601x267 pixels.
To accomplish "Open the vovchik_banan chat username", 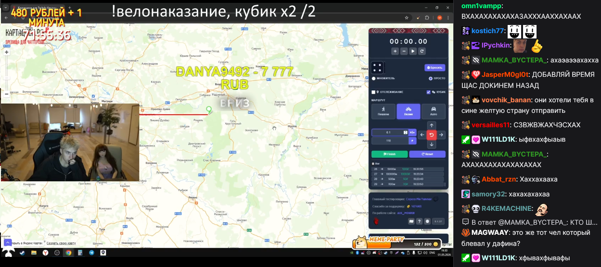I will tap(506, 100).
